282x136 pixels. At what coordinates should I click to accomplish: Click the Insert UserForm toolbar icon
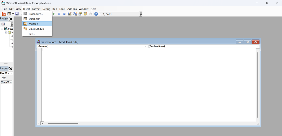click(x=9, y=14)
